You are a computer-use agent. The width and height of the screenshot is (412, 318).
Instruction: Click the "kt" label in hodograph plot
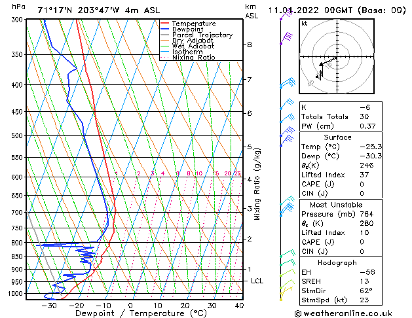coord(305,24)
